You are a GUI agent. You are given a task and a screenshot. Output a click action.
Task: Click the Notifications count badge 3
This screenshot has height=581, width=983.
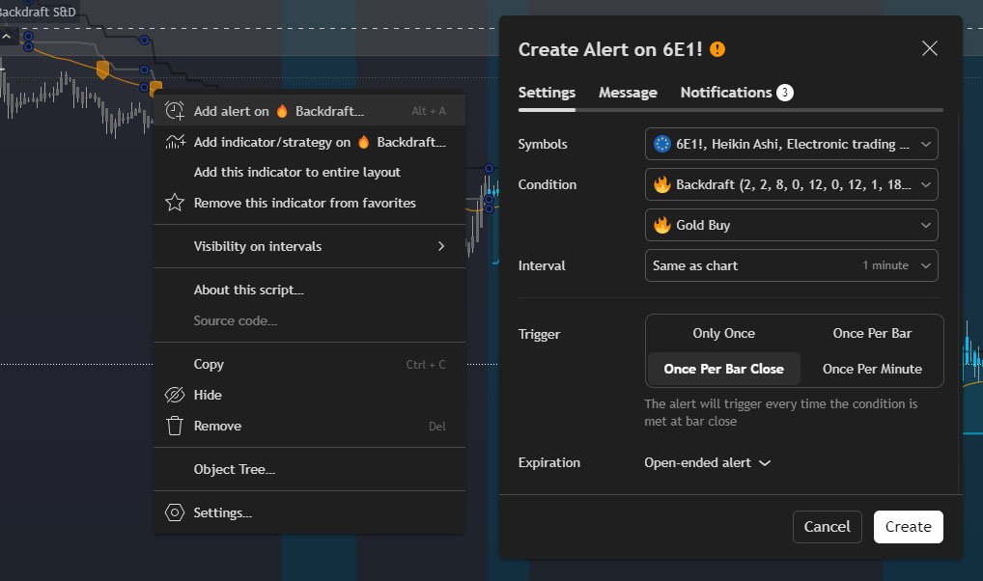(785, 92)
